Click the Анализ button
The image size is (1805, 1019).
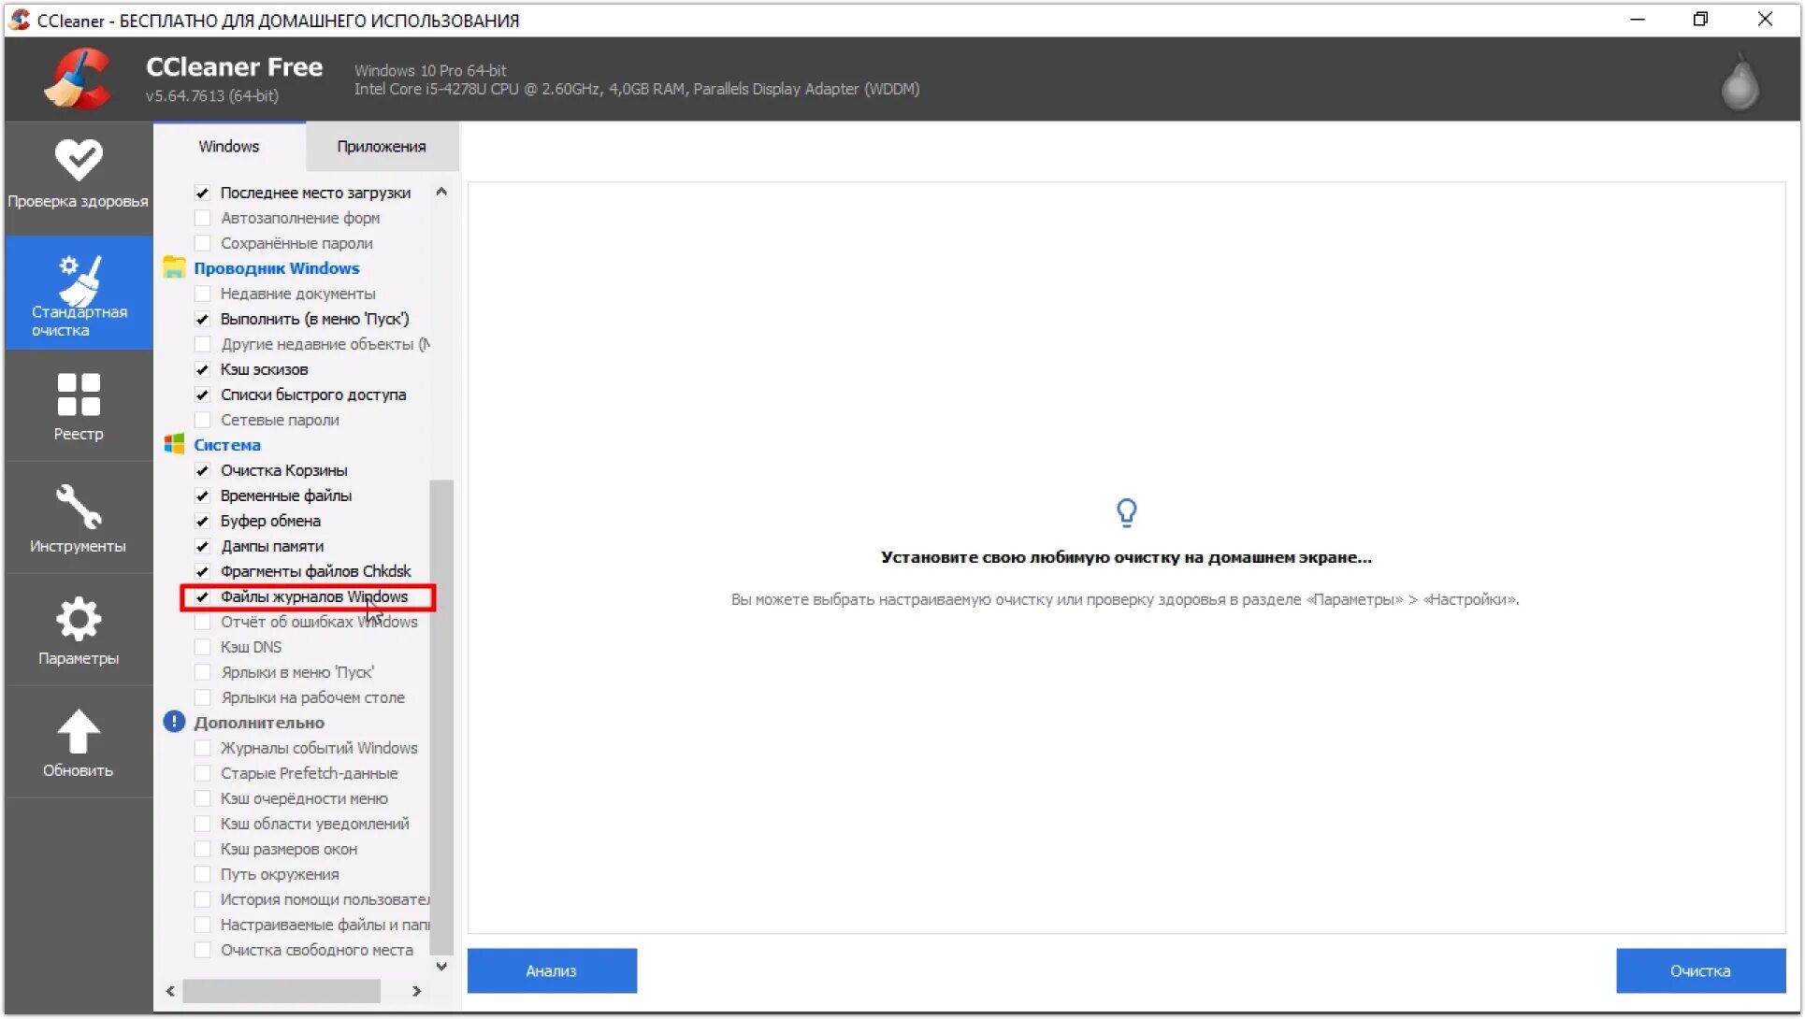point(552,970)
